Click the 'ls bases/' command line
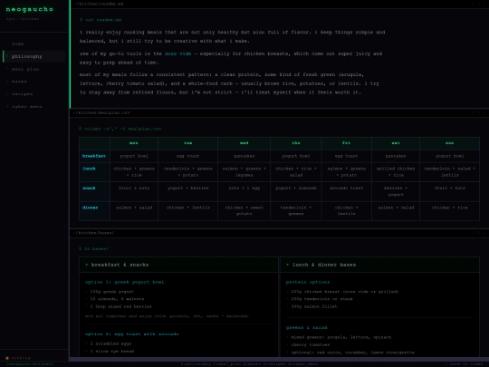The width and height of the screenshot is (489, 367). [x=94, y=248]
